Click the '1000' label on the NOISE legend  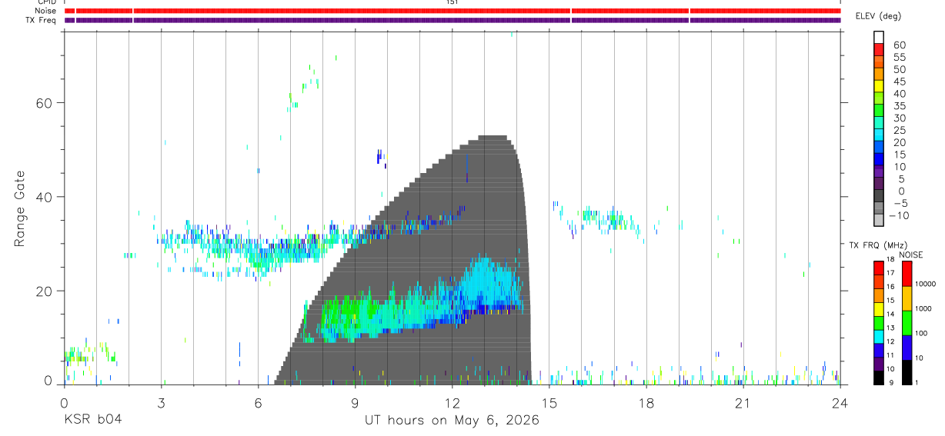pyautogui.click(x=924, y=309)
